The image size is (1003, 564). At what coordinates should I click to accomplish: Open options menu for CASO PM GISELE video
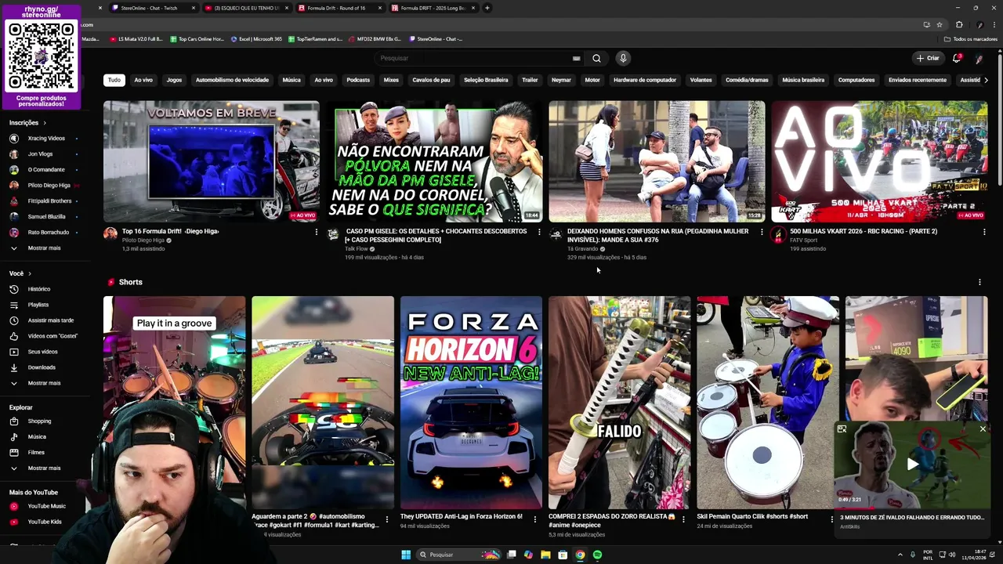pos(539,232)
